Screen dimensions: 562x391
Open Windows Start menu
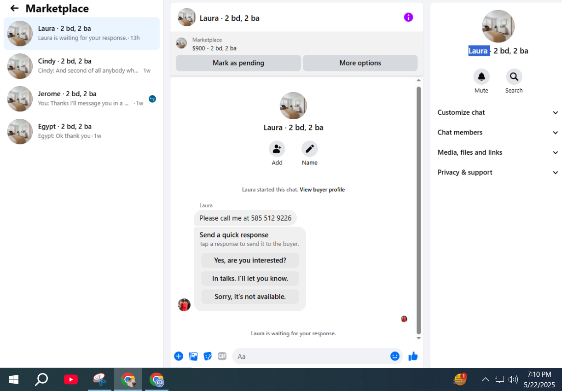[14, 379]
